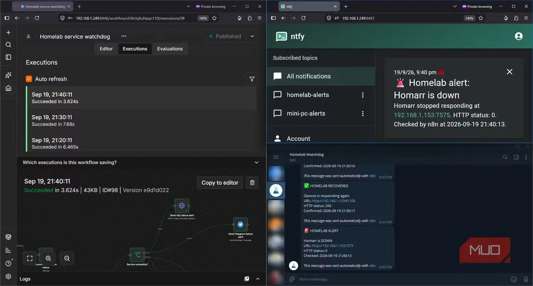This screenshot has height=286, width=533.
Task: Click the filter funnel icon for executions
Action: point(252,79)
